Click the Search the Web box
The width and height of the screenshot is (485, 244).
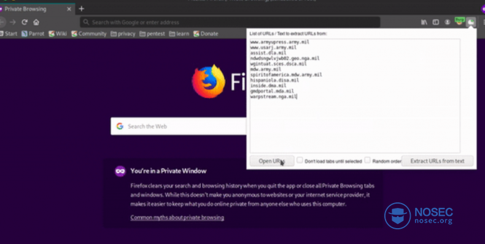(x=179, y=127)
